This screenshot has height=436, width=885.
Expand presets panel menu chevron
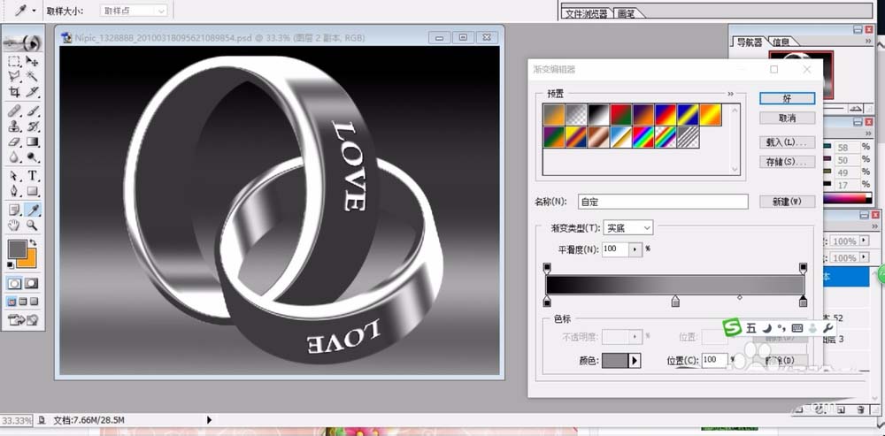730,94
